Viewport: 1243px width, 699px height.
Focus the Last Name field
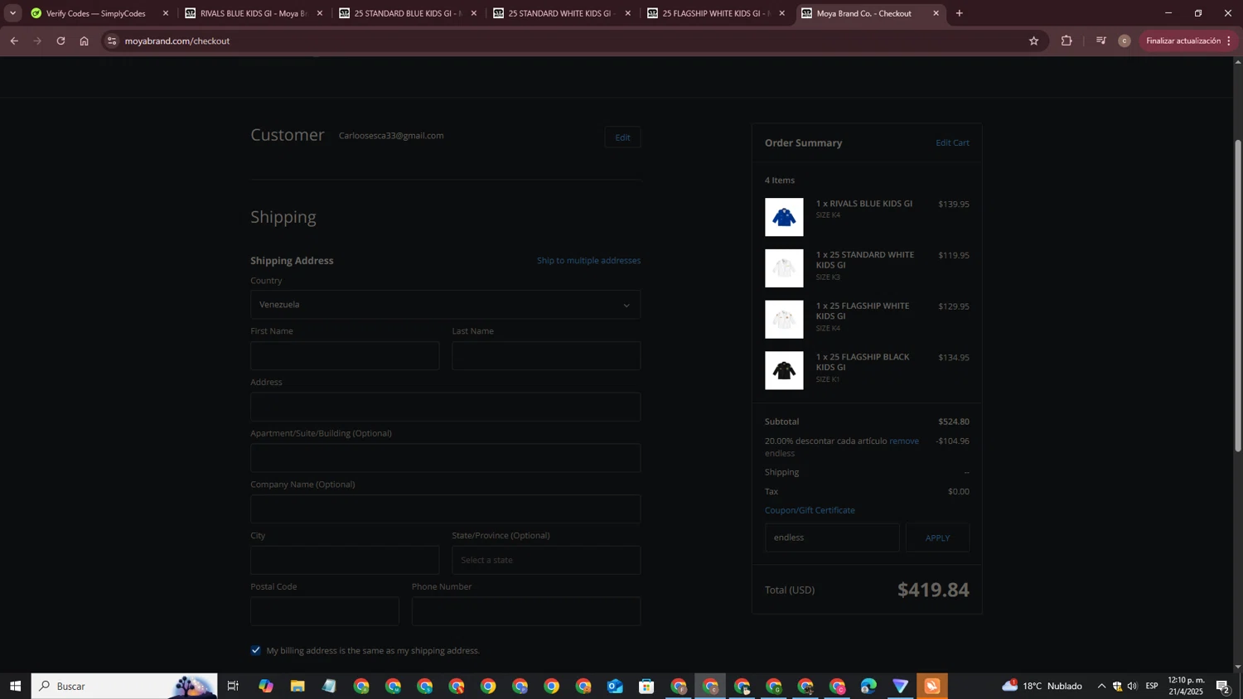[x=546, y=356]
